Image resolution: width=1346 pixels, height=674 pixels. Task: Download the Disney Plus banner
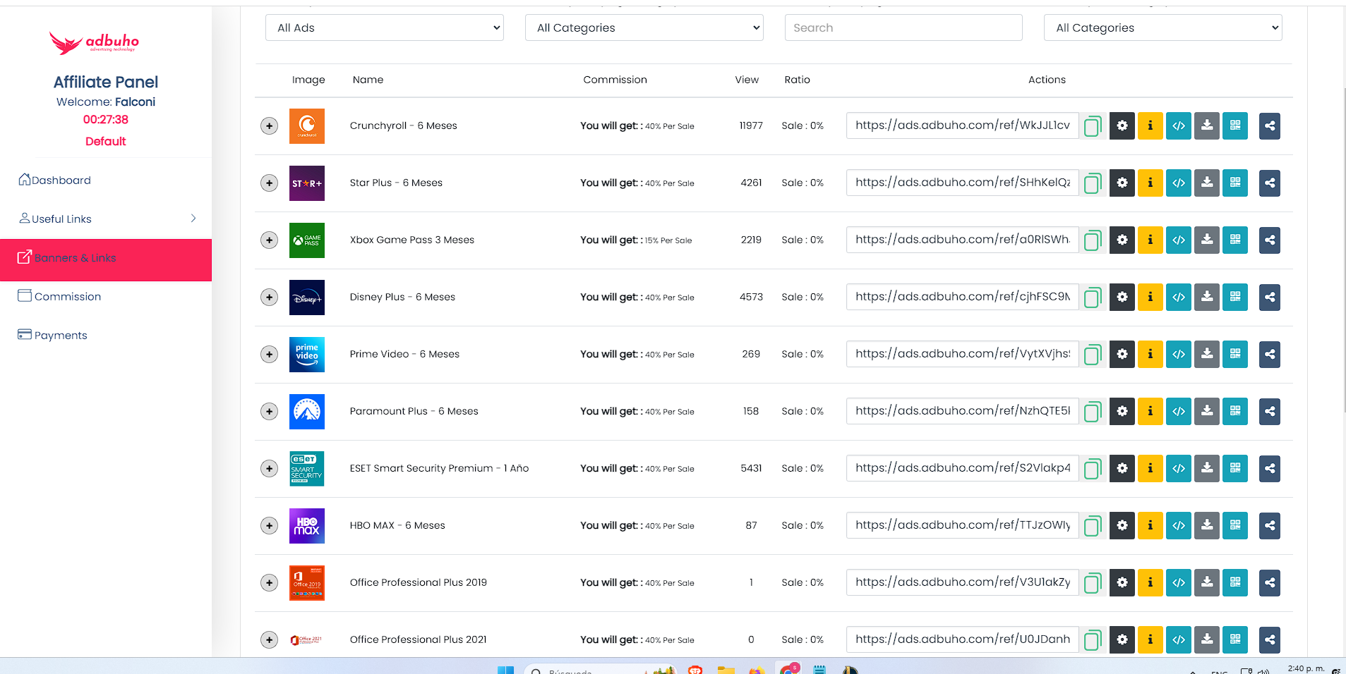point(1207,298)
